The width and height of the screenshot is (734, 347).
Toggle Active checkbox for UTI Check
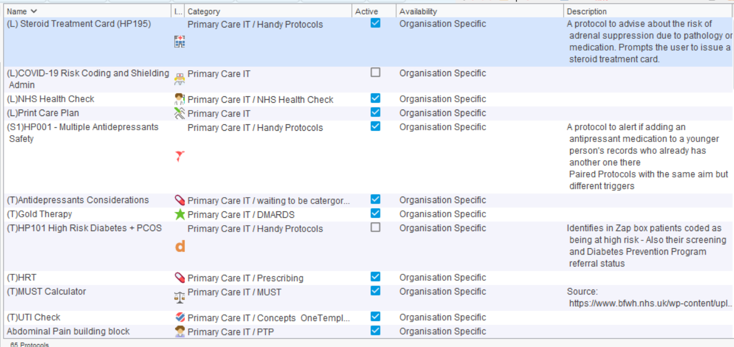(375, 317)
